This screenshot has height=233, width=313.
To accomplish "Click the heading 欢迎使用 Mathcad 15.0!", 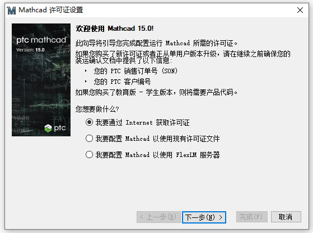I will click(115, 28).
